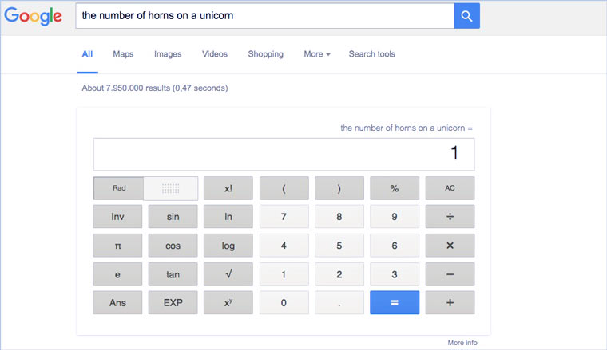Open the More info link below calculator
607x350 pixels.
(462, 343)
